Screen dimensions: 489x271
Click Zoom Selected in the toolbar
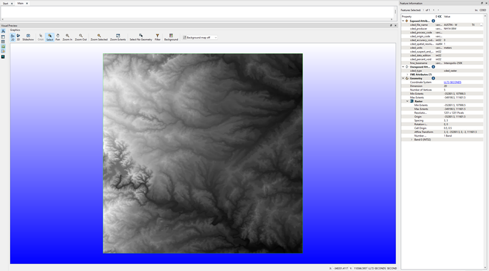pos(99,37)
